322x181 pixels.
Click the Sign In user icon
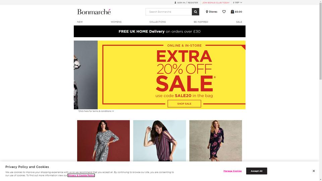pos(175,3)
